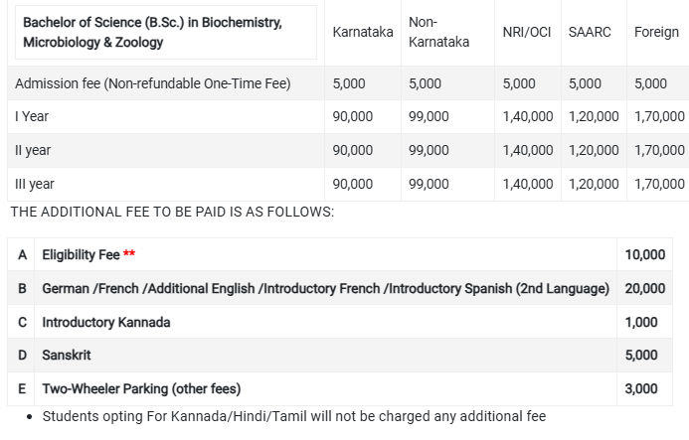Click the Foreign column header
The image size is (689, 440).
coord(656,32)
